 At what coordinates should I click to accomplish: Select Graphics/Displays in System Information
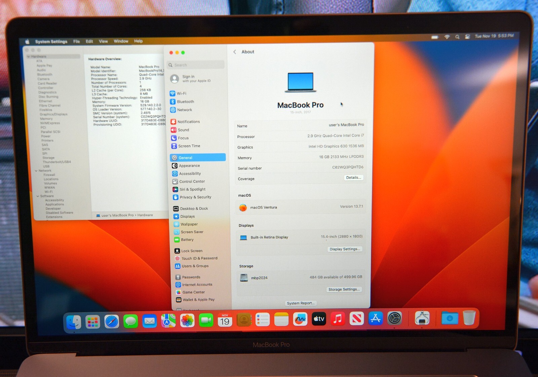click(x=53, y=114)
